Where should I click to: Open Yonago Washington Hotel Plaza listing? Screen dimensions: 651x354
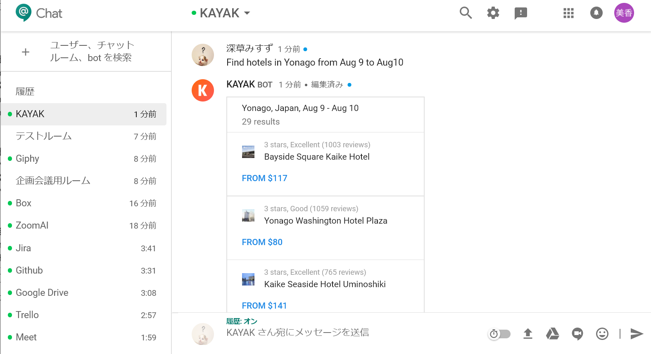325,221
